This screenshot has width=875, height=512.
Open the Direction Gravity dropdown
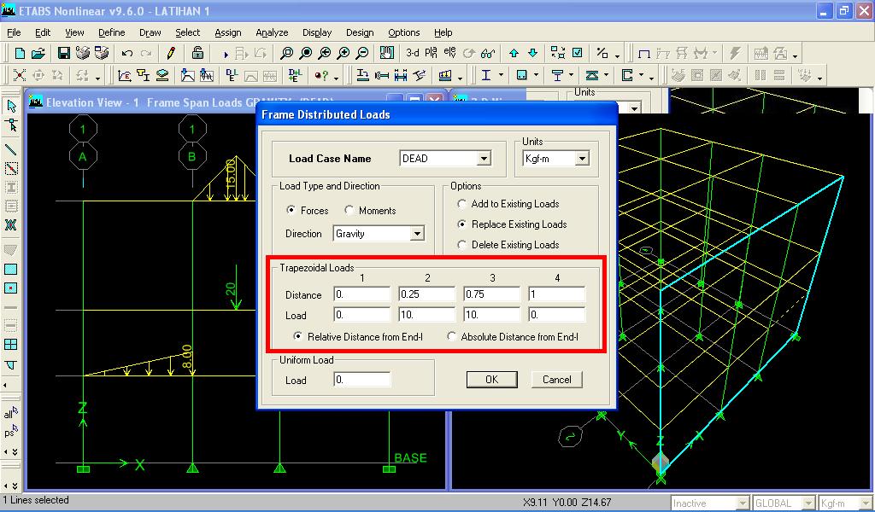point(417,234)
